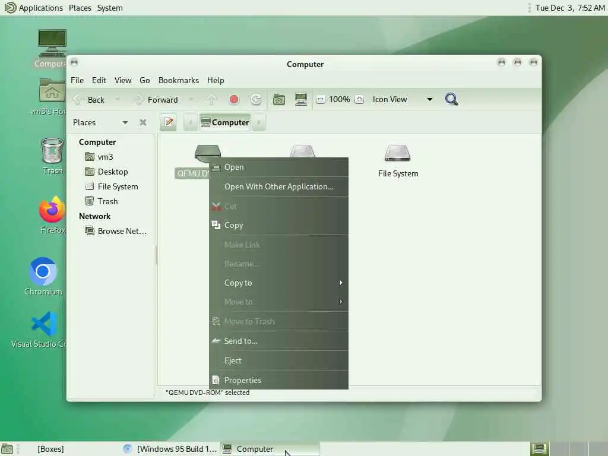Click show desktop icon in bottom panel
608x456 pixels.
[x=7, y=449]
